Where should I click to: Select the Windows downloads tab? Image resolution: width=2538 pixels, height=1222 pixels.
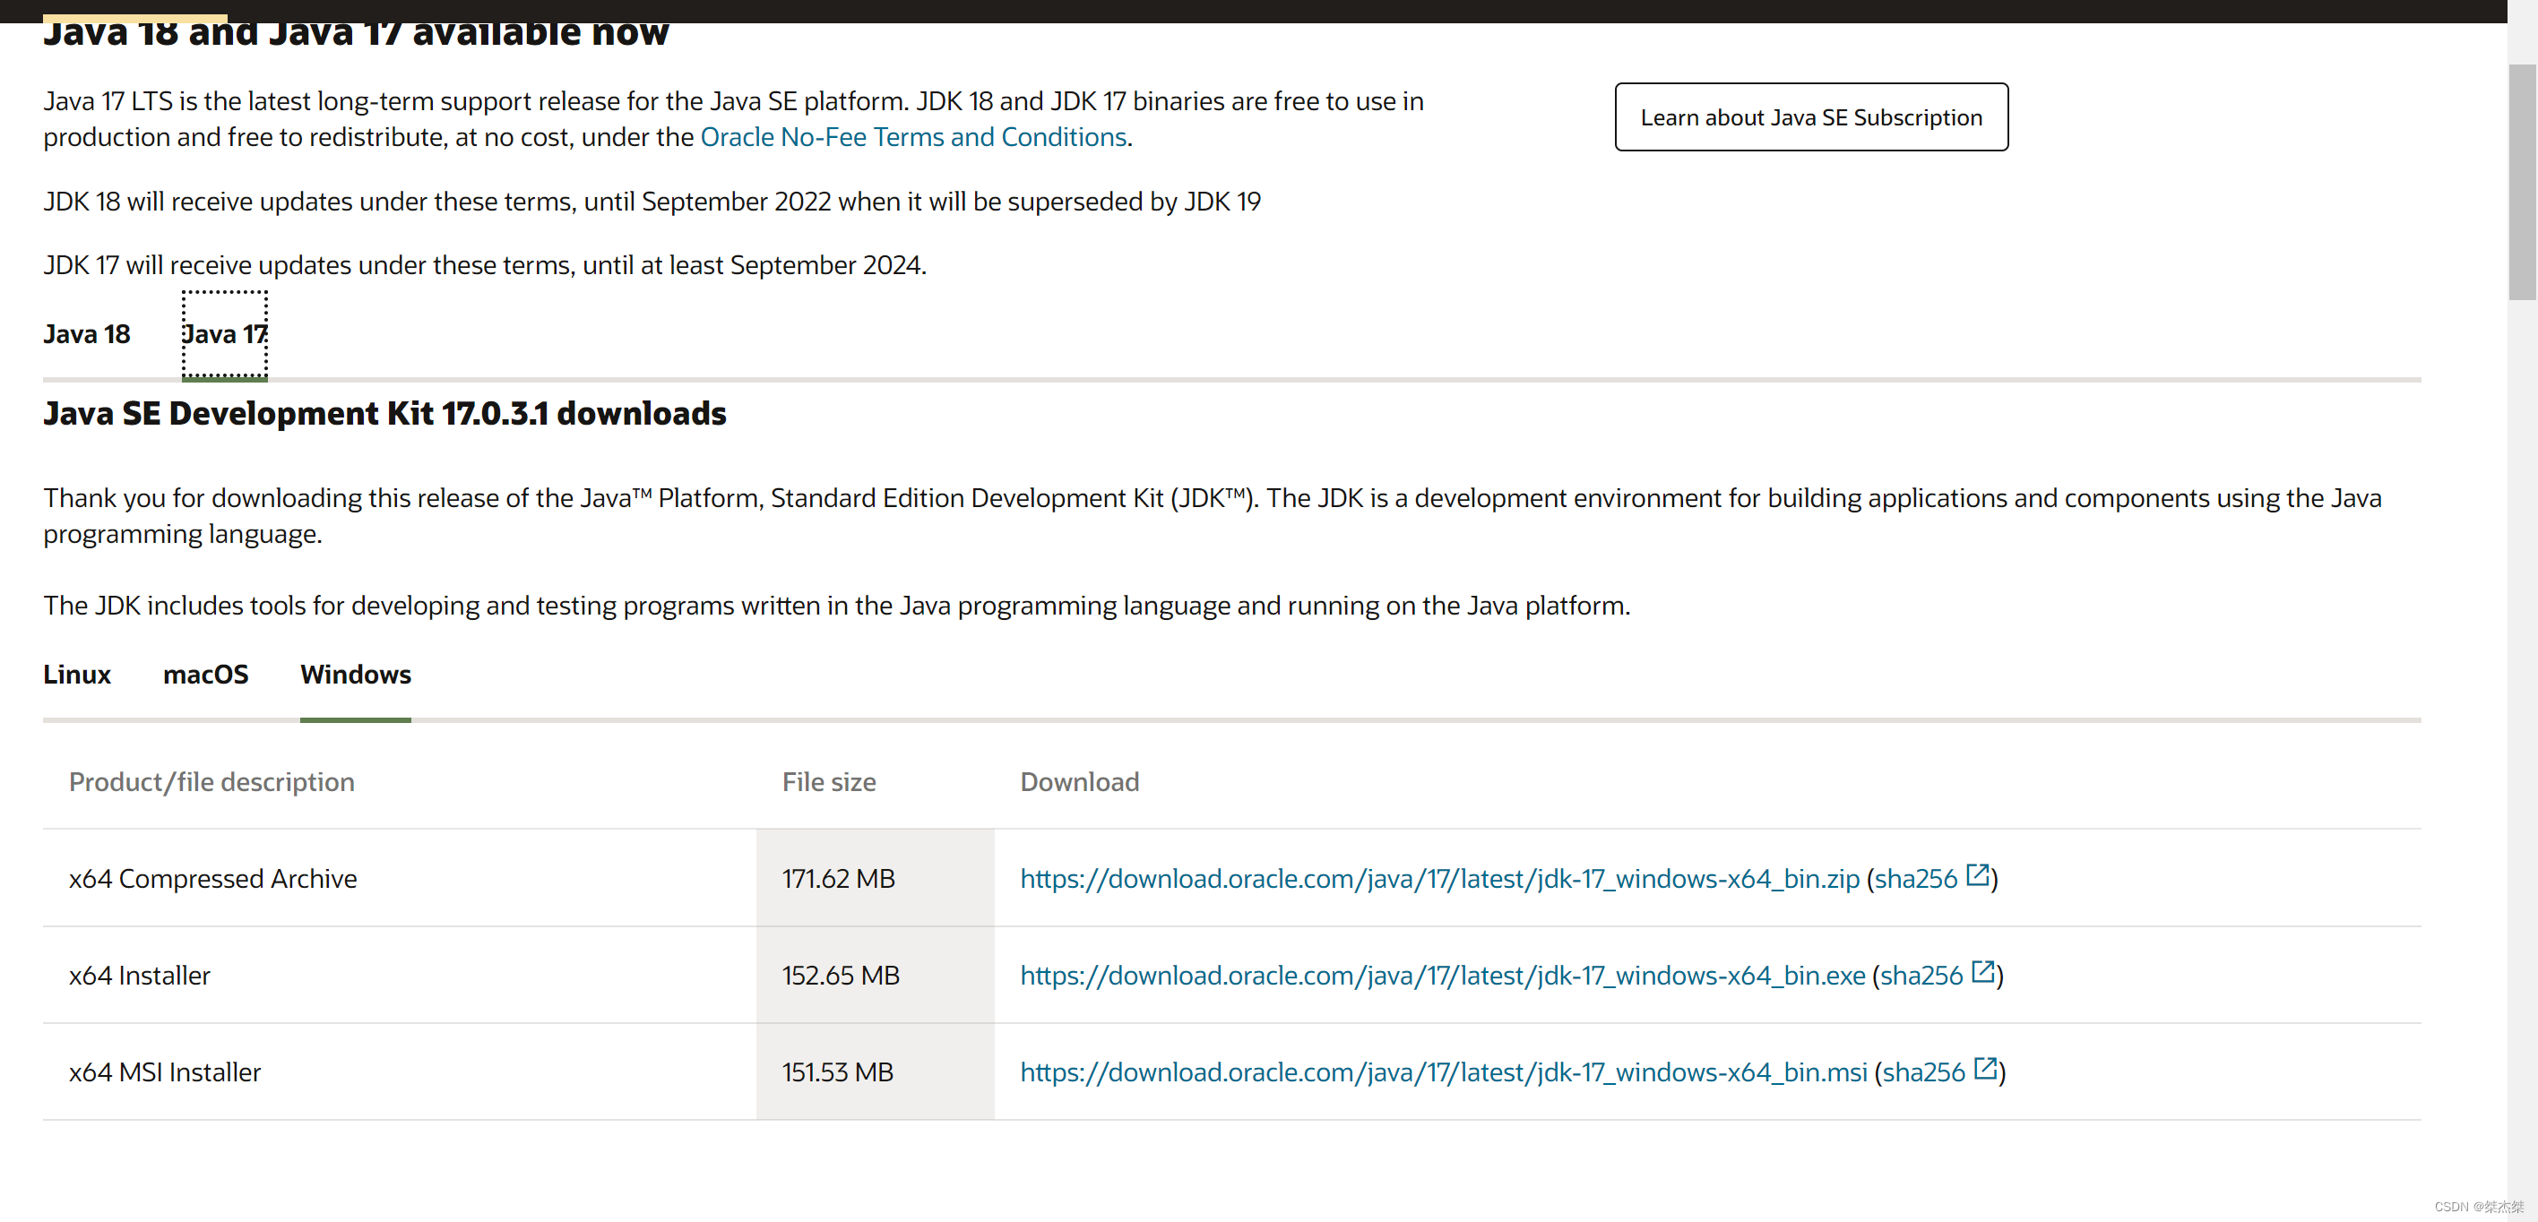[x=356, y=675]
